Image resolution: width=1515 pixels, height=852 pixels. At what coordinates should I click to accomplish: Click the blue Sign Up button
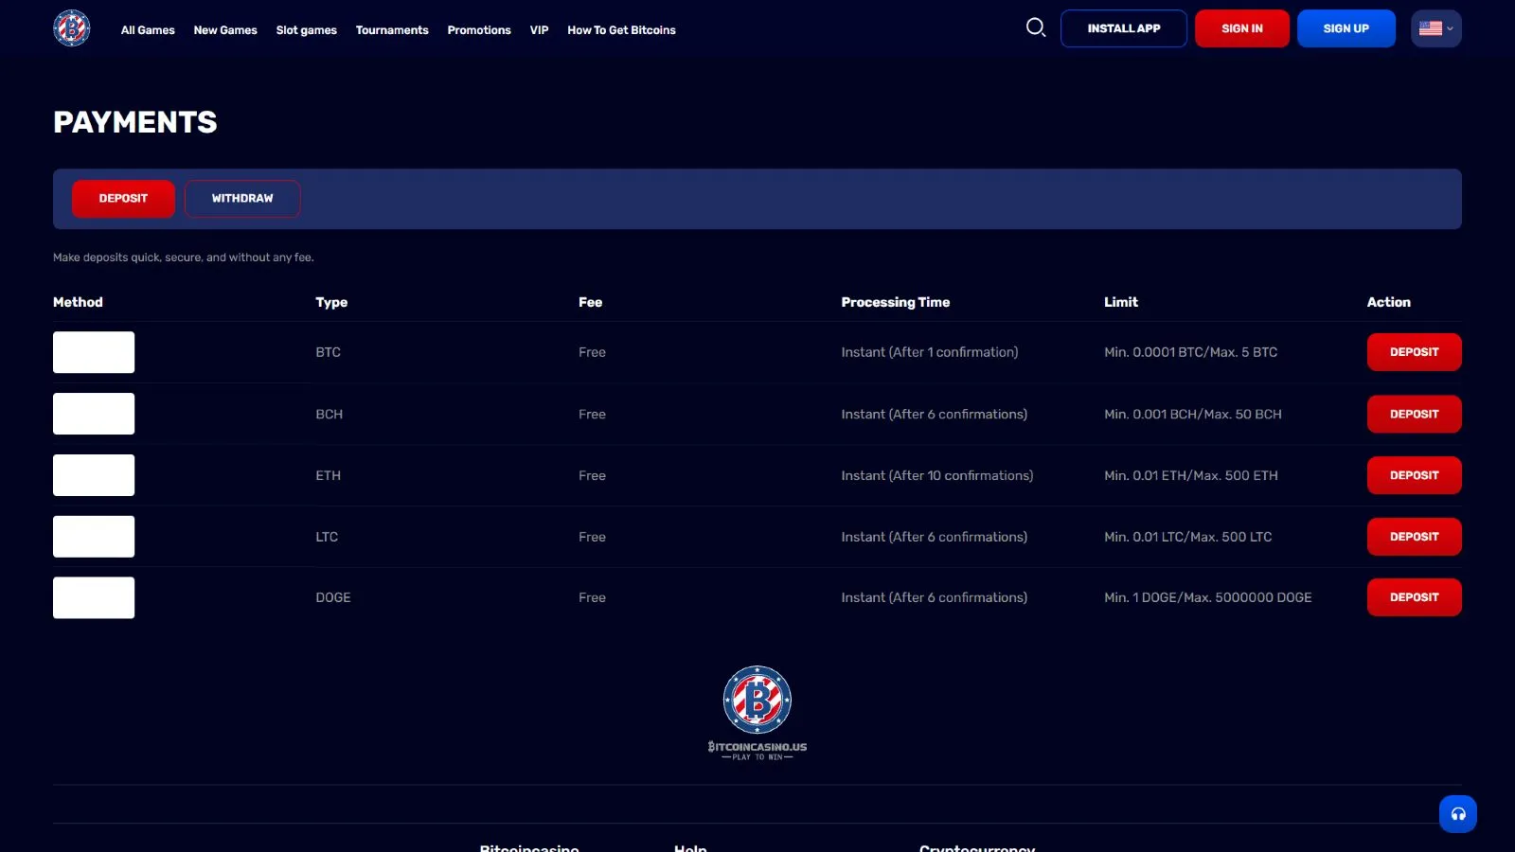point(1346,28)
